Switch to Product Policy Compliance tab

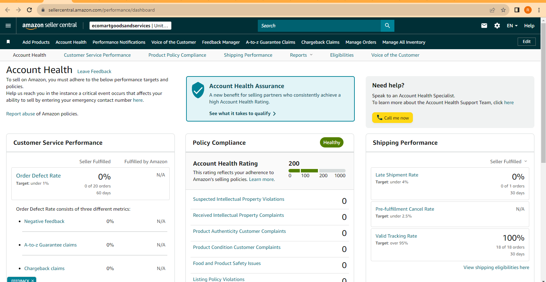click(177, 55)
